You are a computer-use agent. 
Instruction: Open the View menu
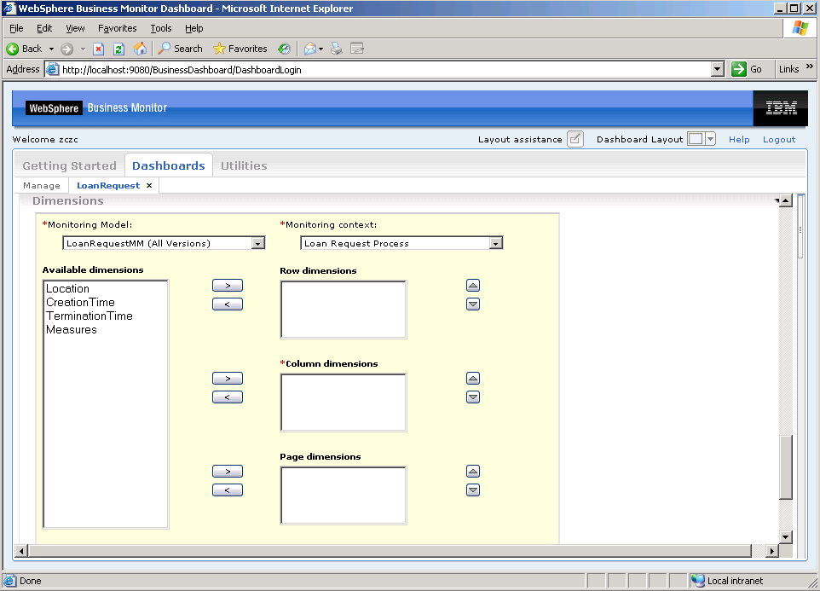tap(75, 28)
